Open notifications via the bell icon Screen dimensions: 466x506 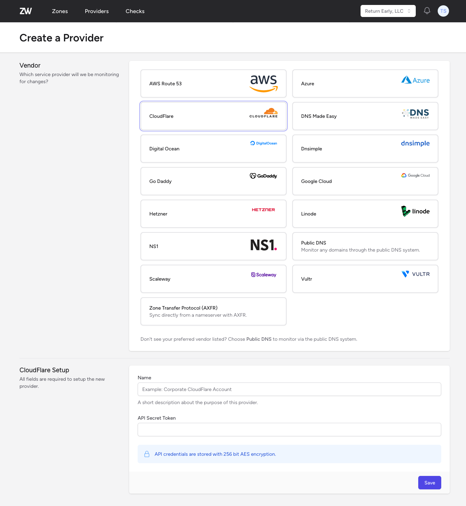point(427,11)
